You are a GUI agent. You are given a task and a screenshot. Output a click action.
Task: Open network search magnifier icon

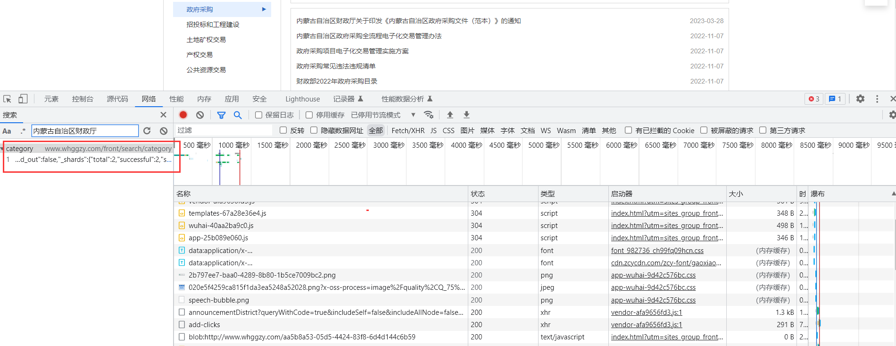[238, 115]
